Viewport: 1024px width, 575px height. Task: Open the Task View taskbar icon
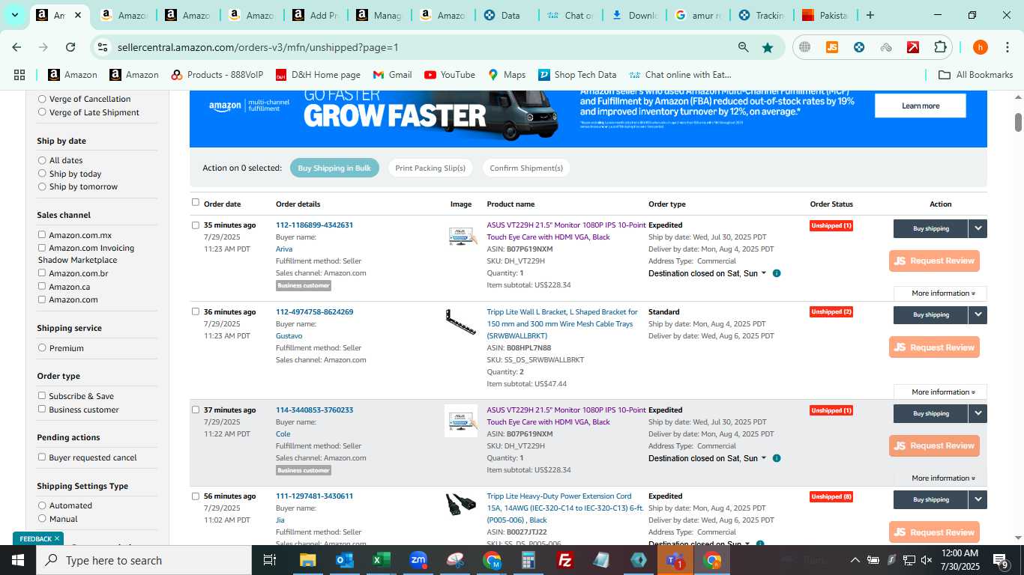click(x=270, y=560)
